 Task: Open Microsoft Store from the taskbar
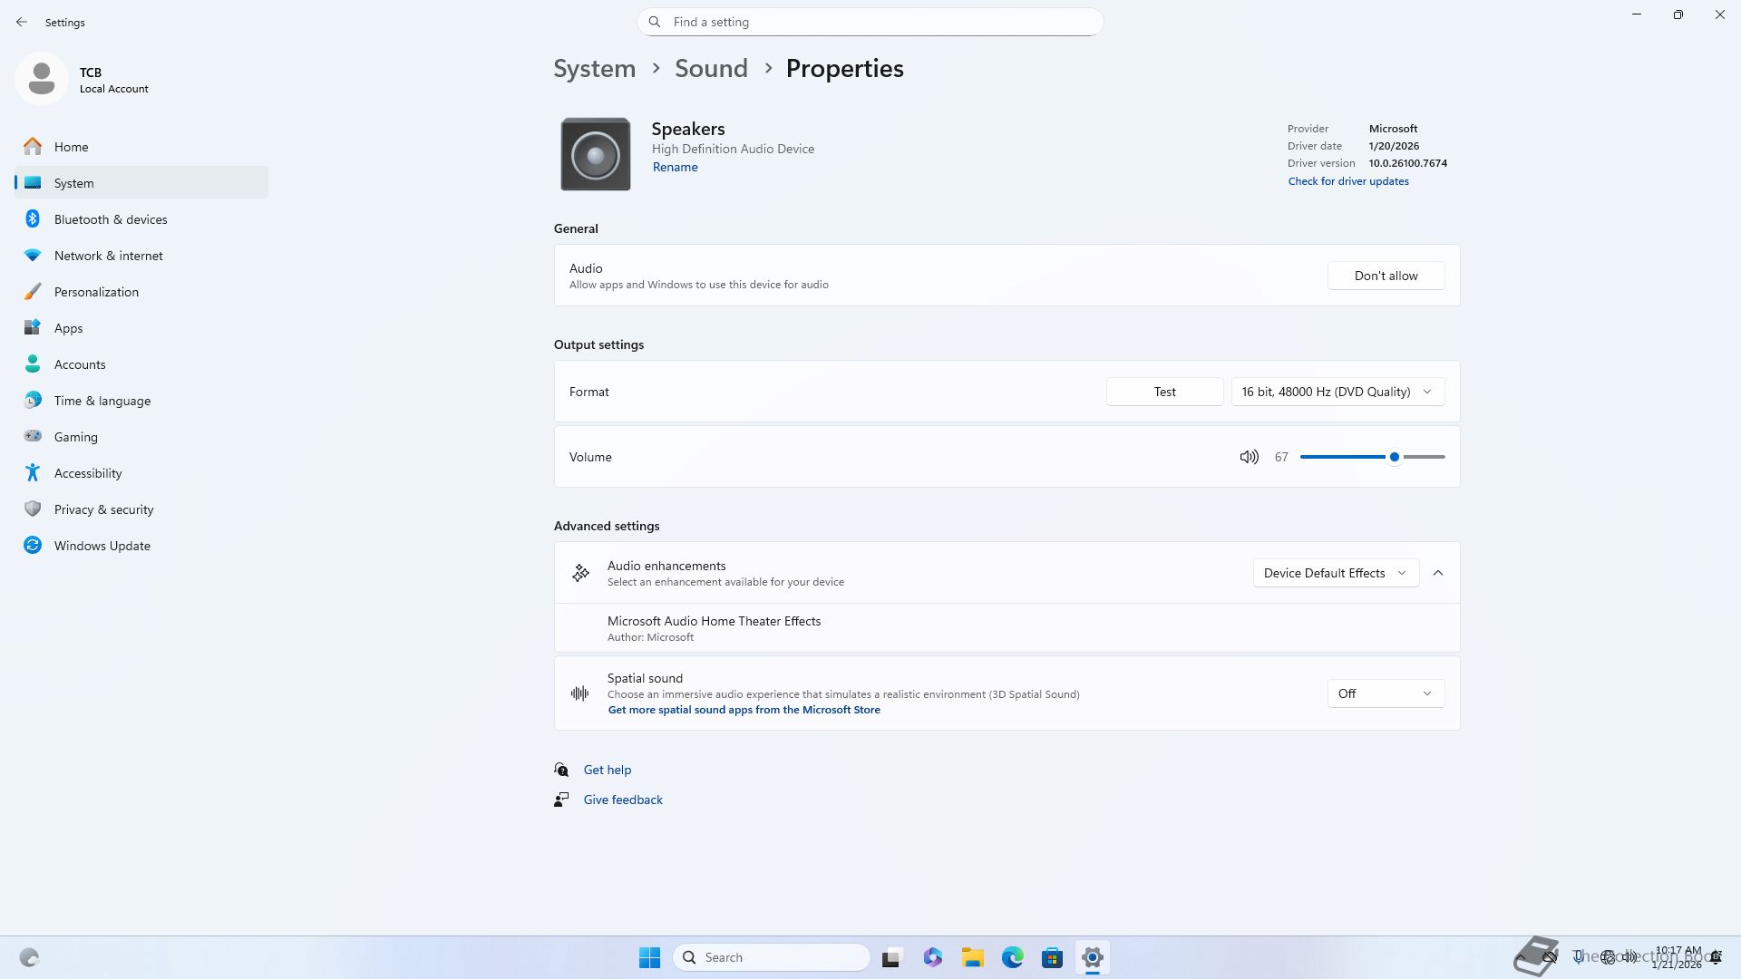coord(1052,957)
